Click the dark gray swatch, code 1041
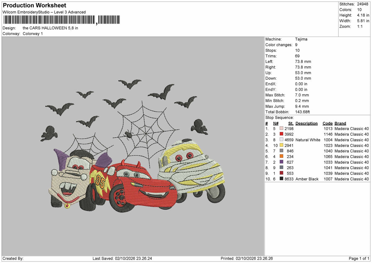 (x=281, y=168)
